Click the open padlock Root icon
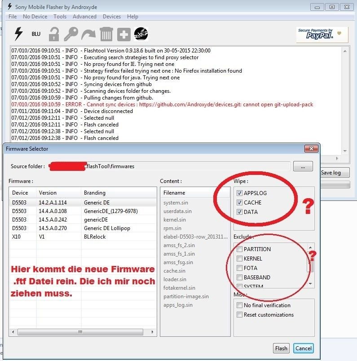This screenshot has height=361, width=357. (x=54, y=34)
